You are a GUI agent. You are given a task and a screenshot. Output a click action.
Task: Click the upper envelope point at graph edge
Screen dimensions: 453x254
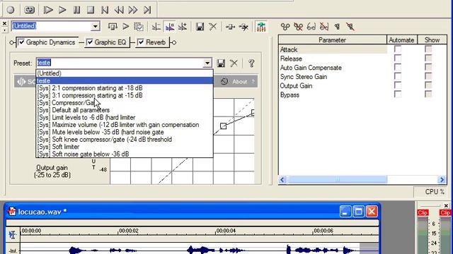tap(253, 112)
